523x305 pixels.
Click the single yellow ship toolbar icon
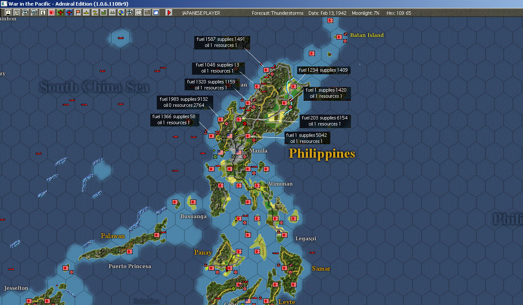coord(86,13)
